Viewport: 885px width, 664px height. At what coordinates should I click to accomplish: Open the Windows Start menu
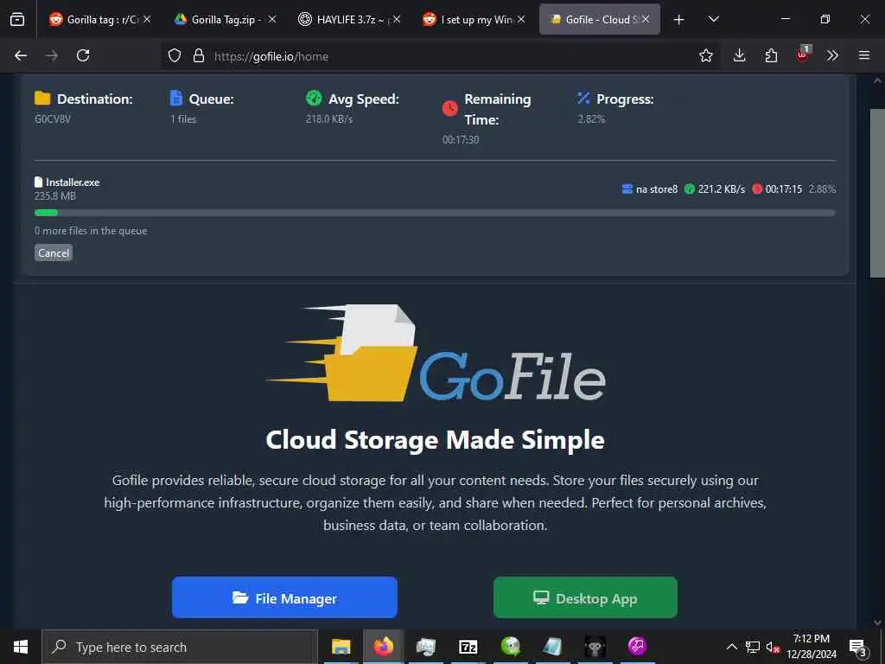pyautogui.click(x=21, y=647)
